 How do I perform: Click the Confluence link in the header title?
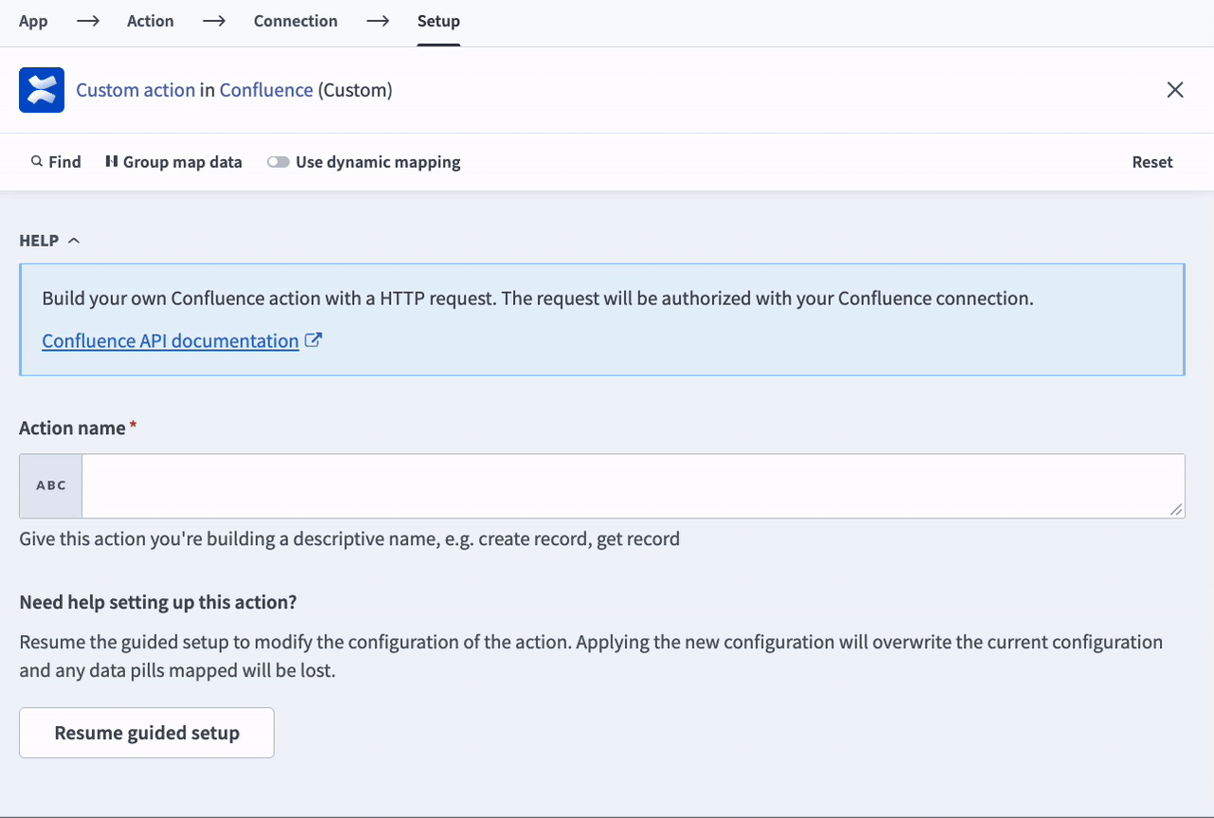(x=266, y=90)
